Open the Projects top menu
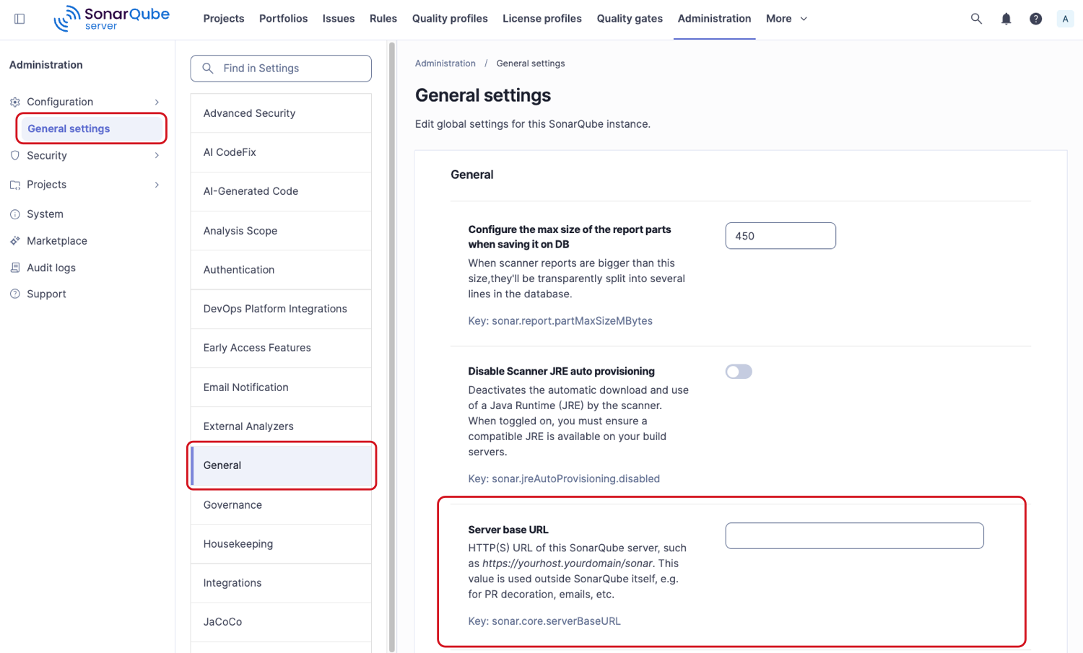 point(224,19)
